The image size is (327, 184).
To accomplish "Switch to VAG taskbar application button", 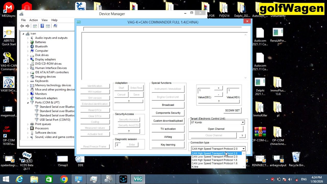I will click(x=138, y=179).
